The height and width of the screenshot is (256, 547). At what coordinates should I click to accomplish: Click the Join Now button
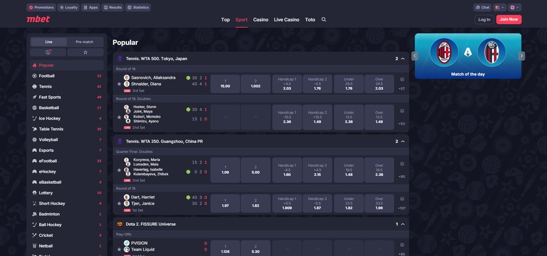click(x=509, y=19)
